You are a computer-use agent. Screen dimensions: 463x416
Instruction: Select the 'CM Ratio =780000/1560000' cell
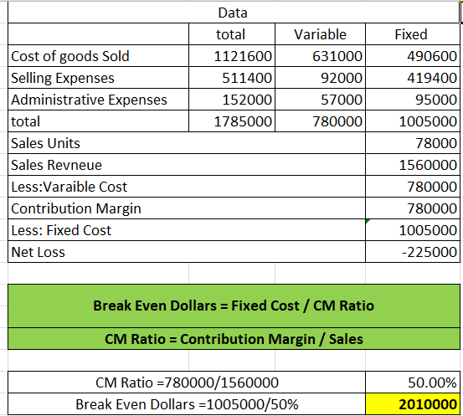pos(187,383)
